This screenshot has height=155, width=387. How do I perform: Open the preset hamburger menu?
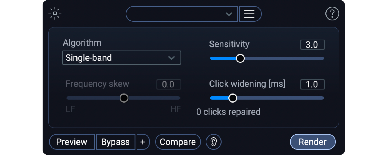tap(249, 14)
